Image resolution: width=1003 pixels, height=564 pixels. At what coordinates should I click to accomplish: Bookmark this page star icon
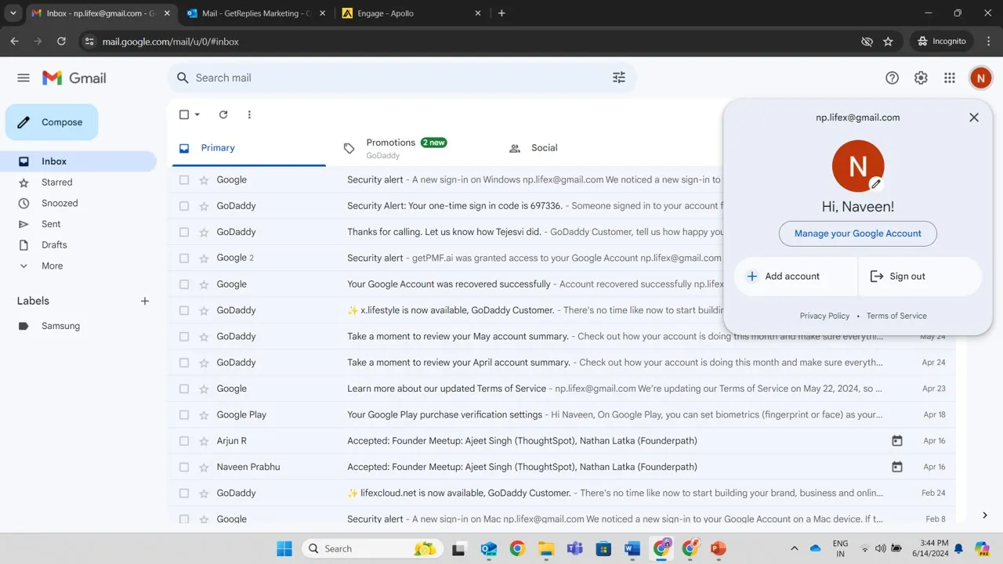pos(888,42)
